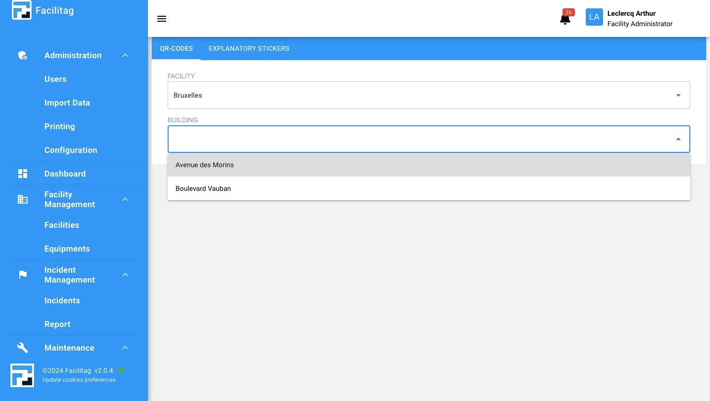Viewport: 710px width, 401px height.
Task: Click Update cookies preferences link
Action: pos(79,380)
